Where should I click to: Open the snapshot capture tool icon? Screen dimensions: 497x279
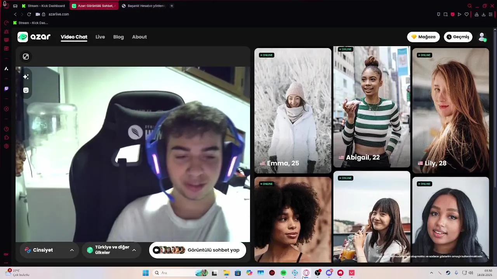445,14
